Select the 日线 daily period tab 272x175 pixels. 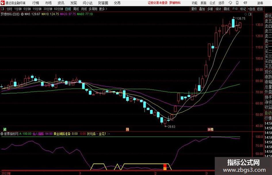click(x=68, y=9)
